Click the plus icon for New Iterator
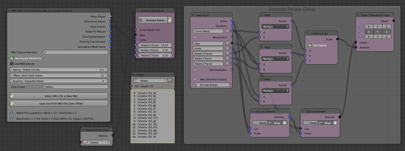405x151 pixels. [195, 37]
